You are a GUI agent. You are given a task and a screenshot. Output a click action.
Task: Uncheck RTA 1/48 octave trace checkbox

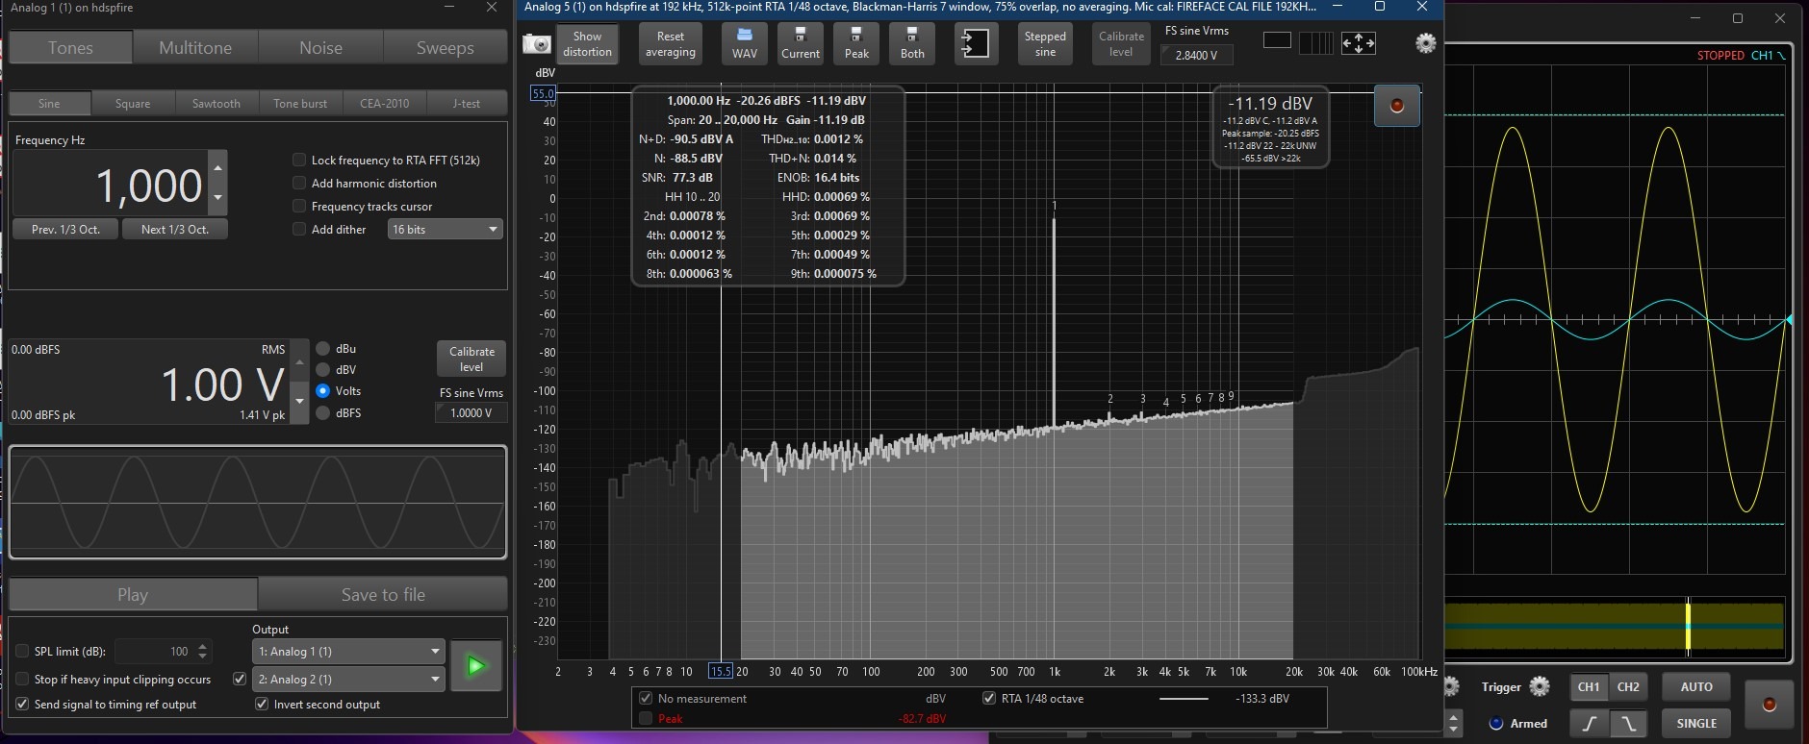989,699
